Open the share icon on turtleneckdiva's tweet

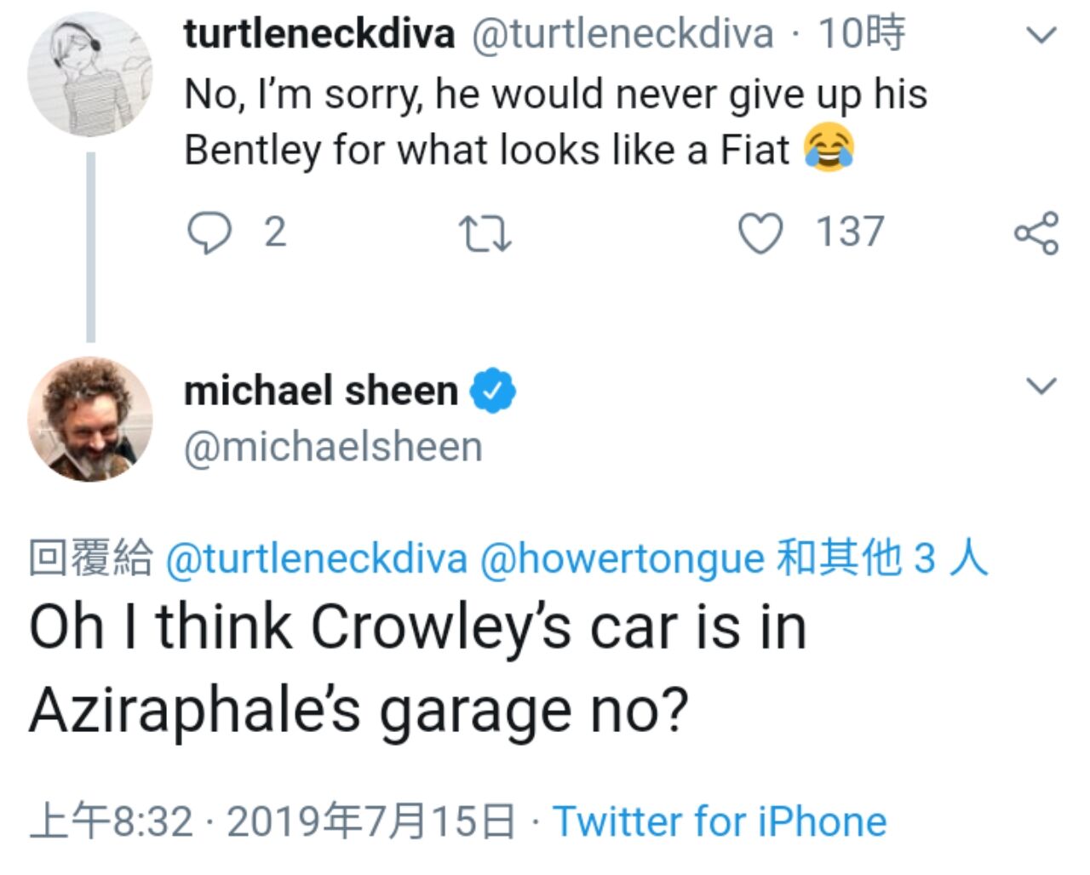pyautogui.click(x=1035, y=233)
